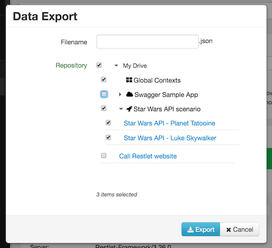This screenshot has height=248, width=272.
Task: Enable the Swagger Sample App checkbox
Action: (x=104, y=94)
